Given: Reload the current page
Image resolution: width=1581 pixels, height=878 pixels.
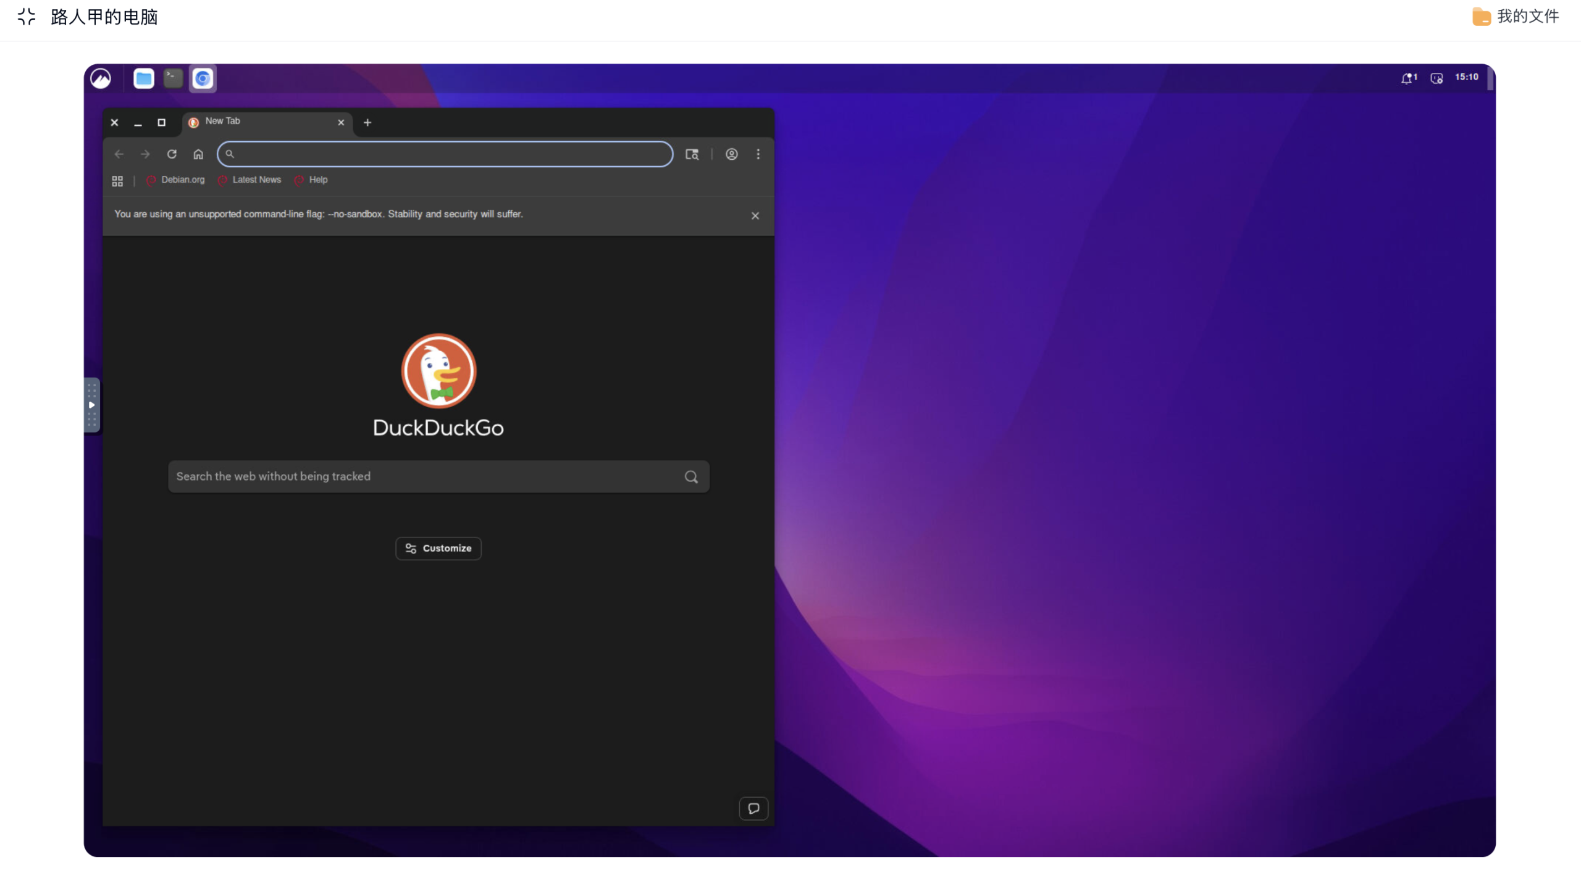Looking at the screenshot, I should (x=172, y=154).
